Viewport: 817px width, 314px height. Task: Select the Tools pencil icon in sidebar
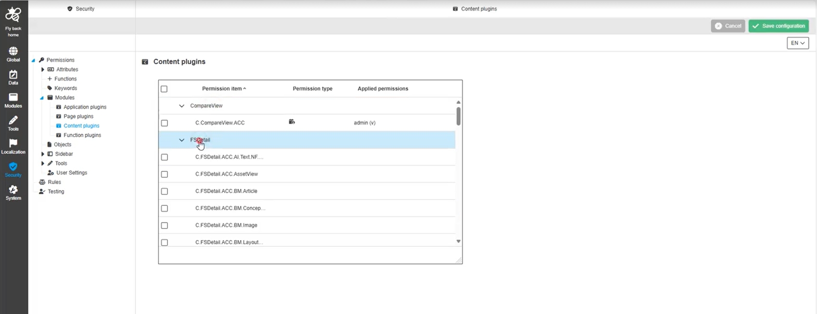click(13, 120)
